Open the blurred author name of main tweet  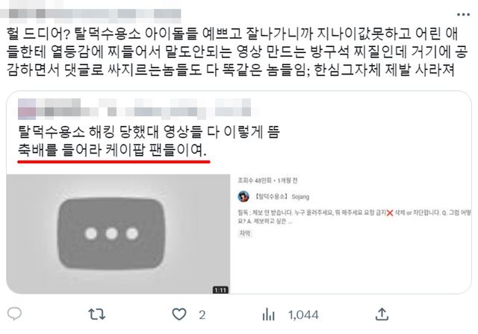tap(90, 14)
